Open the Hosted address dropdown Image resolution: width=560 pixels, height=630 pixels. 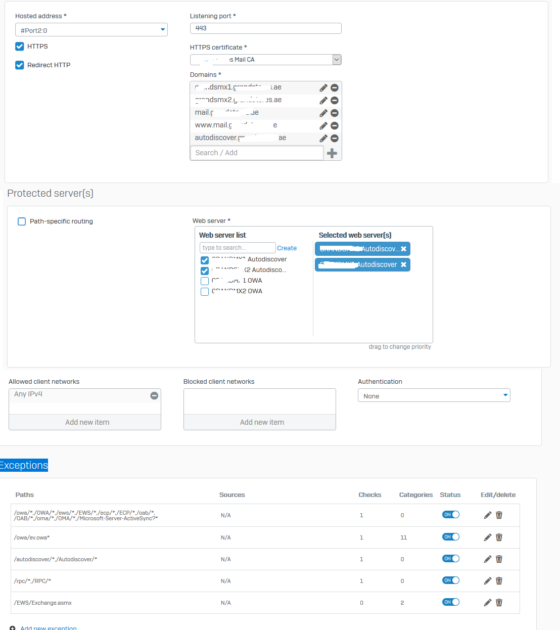(91, 30)
